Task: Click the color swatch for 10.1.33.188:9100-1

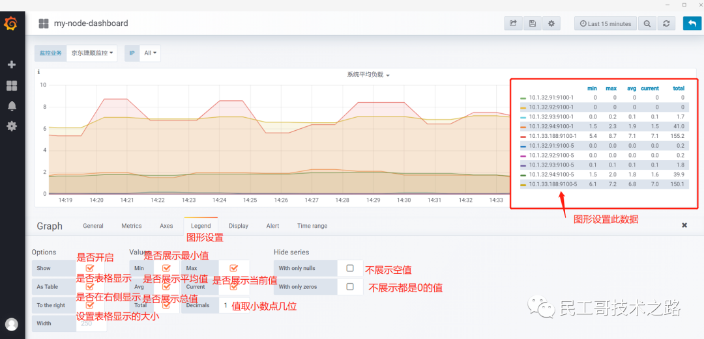Action: (523, 137)
